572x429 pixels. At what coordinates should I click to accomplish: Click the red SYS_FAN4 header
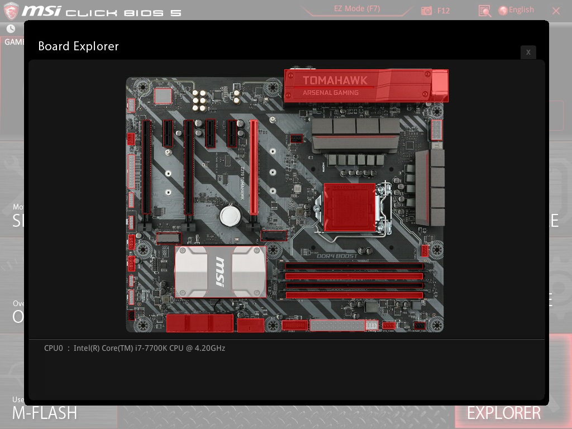pyautogui.click(x=389, y=326)
